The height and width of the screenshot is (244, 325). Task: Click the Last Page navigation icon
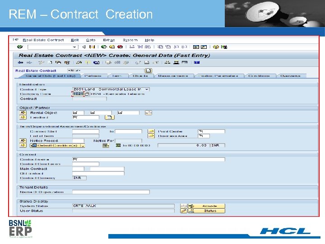[184, 47]
